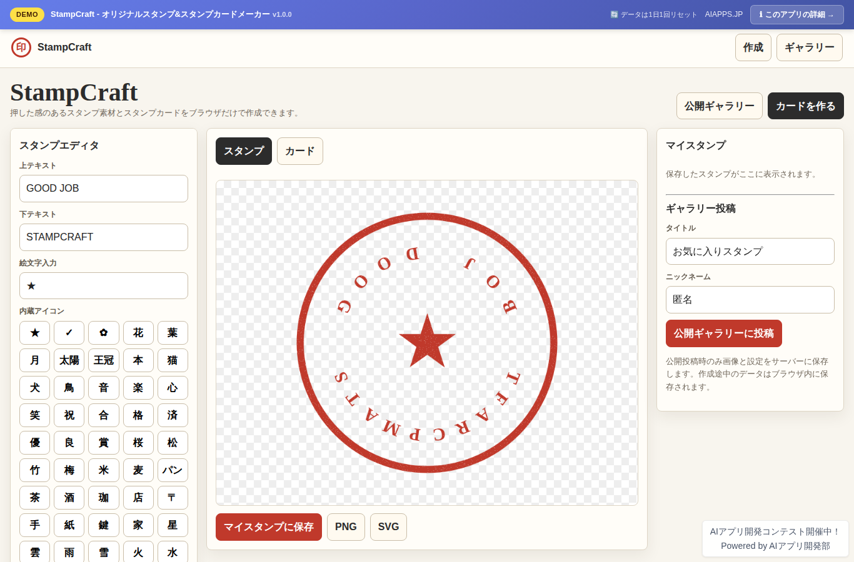Viewport: 854px width, 562px height.
Task: Click the カードを作る button
Action: pos(806,106)
